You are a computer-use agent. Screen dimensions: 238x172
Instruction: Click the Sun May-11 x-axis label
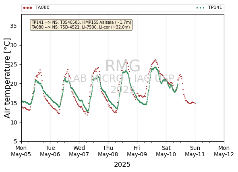coord(195,151)
